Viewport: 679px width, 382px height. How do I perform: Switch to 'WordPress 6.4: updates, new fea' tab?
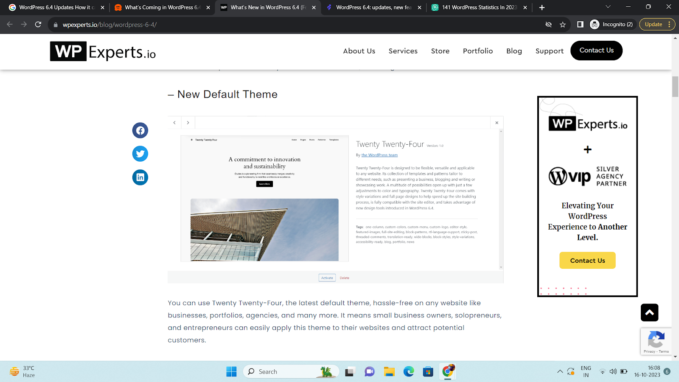(373, 7)
